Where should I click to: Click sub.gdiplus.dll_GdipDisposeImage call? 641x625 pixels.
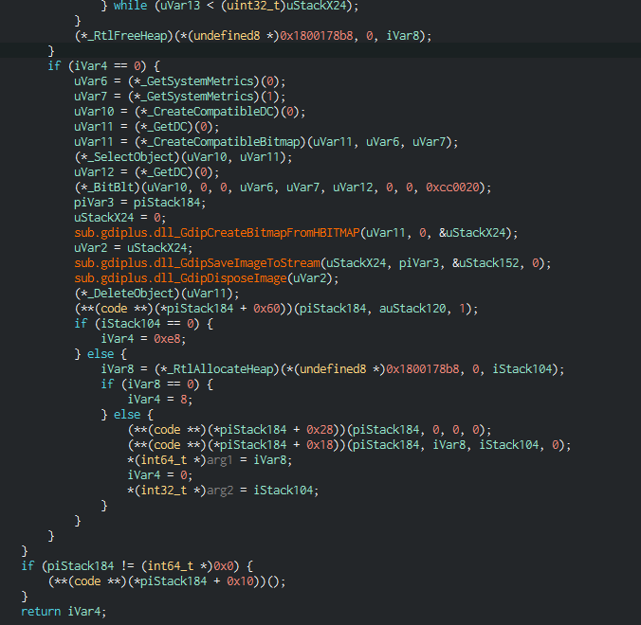point(180,278)
